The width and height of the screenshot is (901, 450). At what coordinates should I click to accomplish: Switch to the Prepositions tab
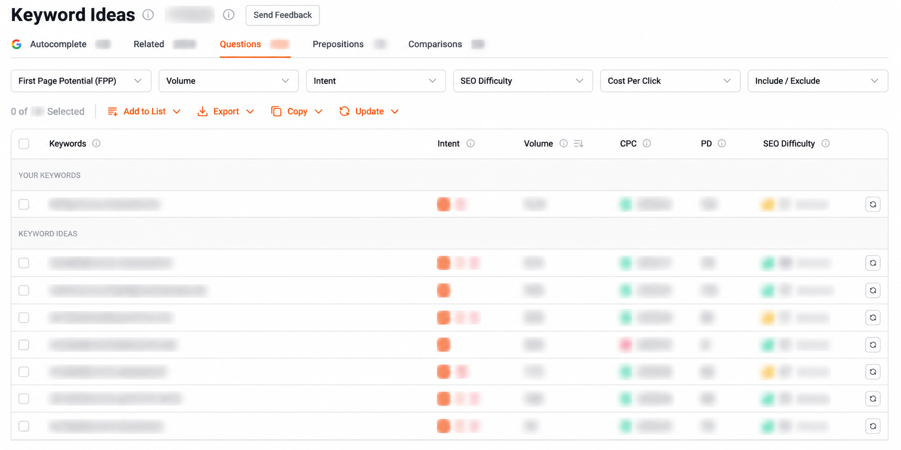tap(338, 44)
